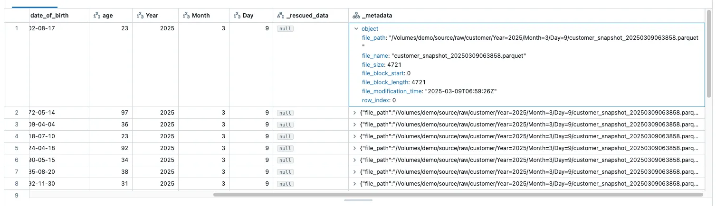Click the numeric type icon beside Year
This screenshot has width=716, height=206.
click(140, 16)
